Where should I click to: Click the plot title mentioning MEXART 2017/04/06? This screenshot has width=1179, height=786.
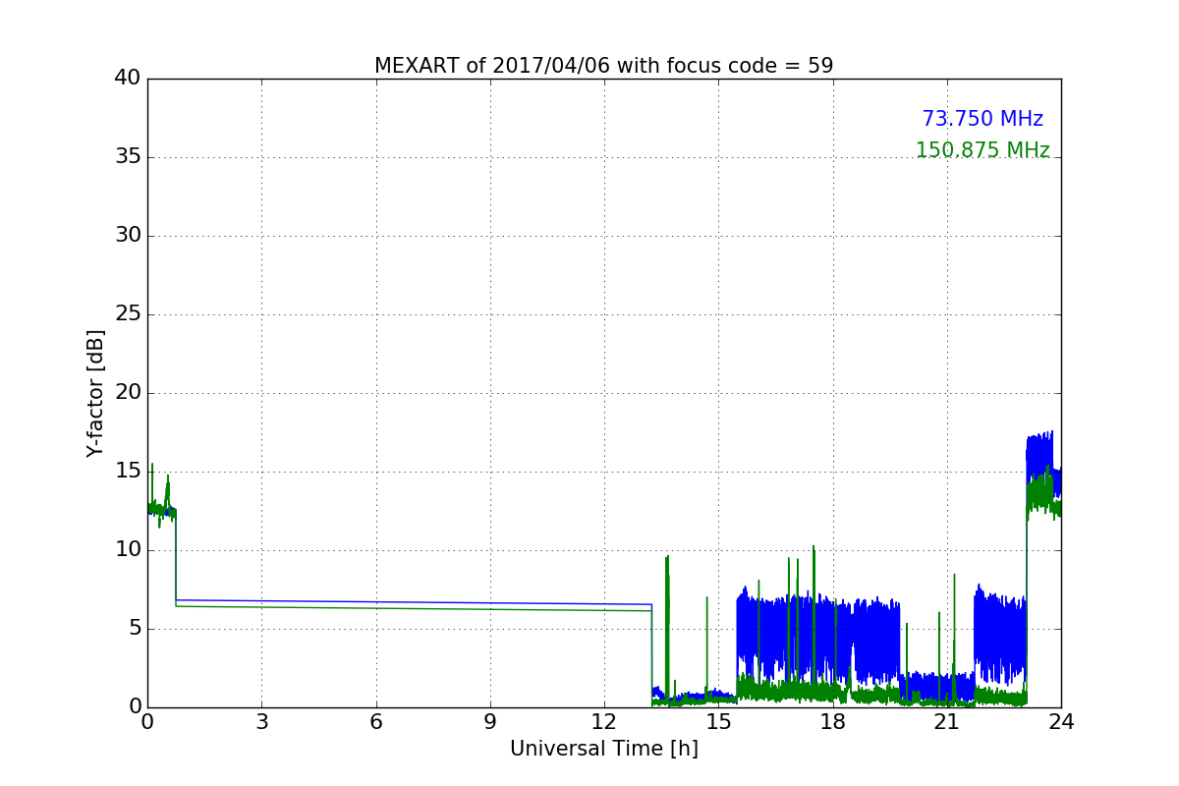pyautogui.click(x=603, y=66)
